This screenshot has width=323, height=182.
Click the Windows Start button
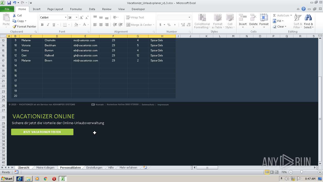tap(7, 178)
